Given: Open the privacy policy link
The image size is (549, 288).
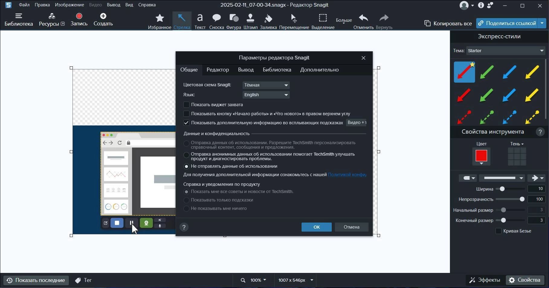Looking at the screenshot, I should coord(347,175).
